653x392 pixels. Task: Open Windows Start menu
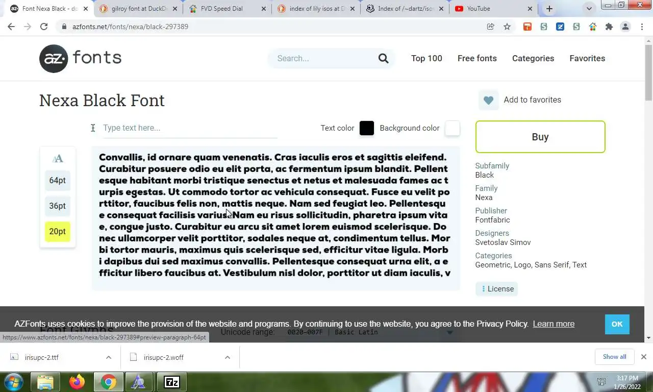point(13,382)
